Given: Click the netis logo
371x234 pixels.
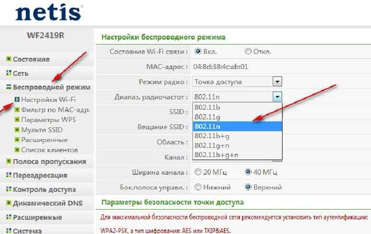Looking at the screenshot, I should pyautogui.click(x=49, y=13).
